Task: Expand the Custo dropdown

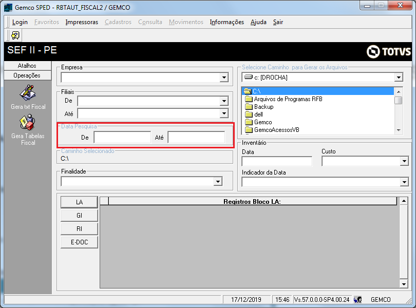Action: pos(404,161)
